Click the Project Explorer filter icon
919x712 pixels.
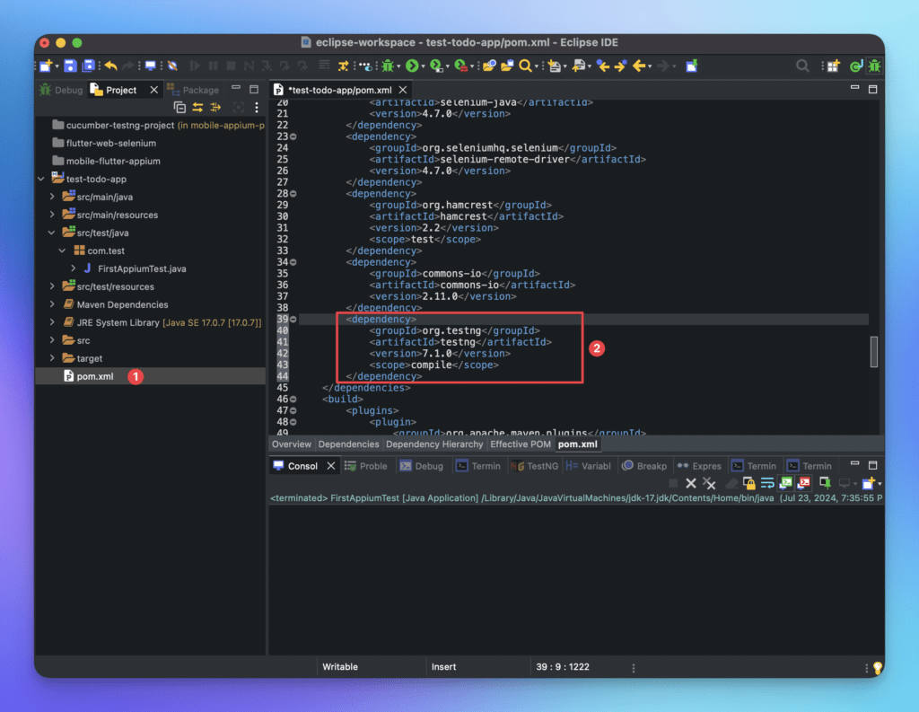tap(215, 107)
